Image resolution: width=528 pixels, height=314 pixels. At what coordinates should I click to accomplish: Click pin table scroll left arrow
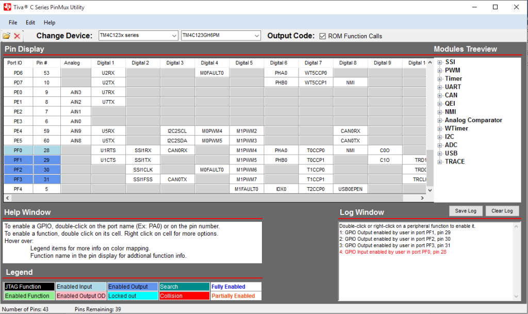[x=8, y=198]
